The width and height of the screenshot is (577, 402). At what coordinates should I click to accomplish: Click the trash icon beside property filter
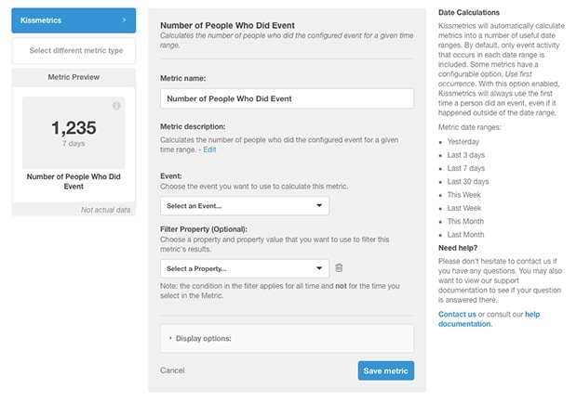[339, 268]
